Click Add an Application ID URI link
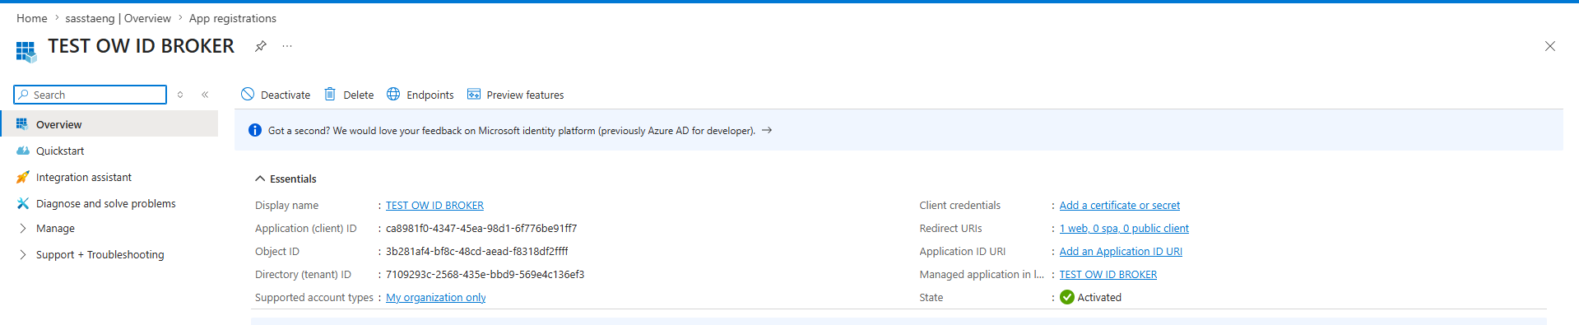Image resolution: width=1579 pixels, height=325 pixels. point(1121,252)
